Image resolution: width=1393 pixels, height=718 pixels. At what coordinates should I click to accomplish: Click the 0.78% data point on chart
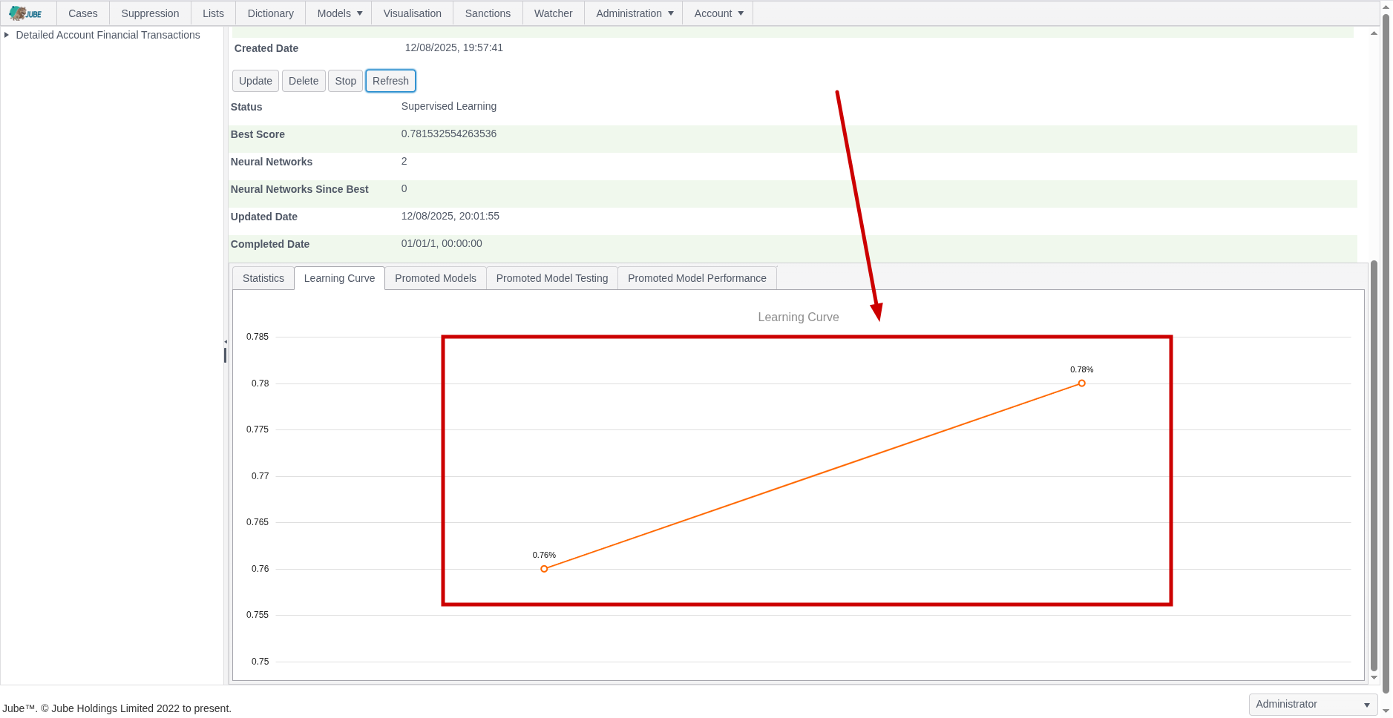[x=1081, y=383]
